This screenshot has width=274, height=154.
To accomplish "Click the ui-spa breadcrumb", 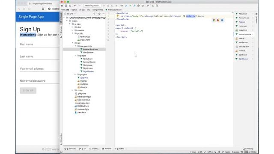I will click(82, 10).
